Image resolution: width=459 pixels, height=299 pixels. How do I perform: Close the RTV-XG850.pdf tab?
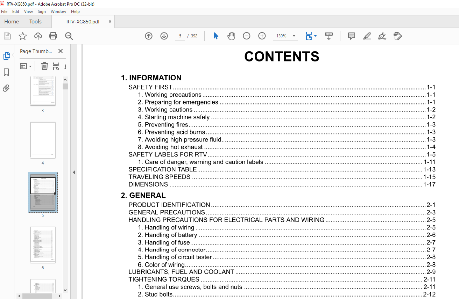click(110, 21)
